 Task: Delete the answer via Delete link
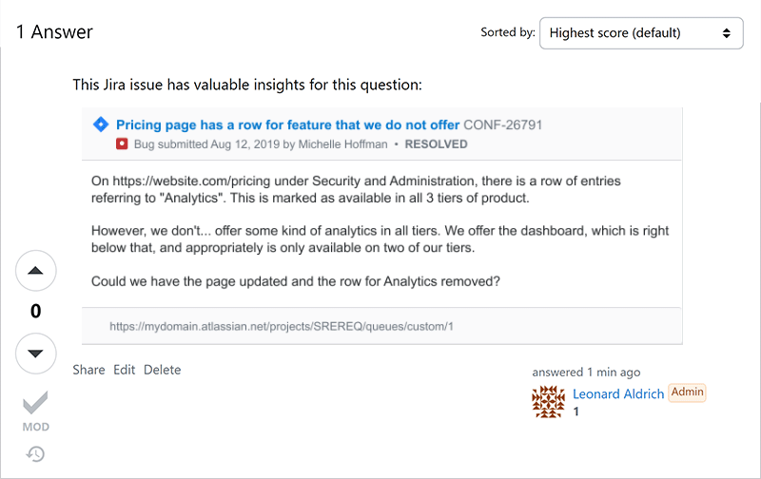click(162, 370)
